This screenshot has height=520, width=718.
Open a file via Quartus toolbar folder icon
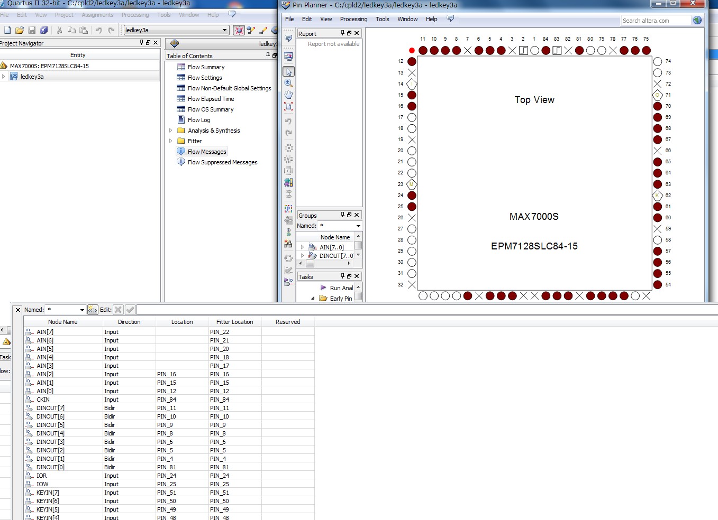(x=20, y=30)
